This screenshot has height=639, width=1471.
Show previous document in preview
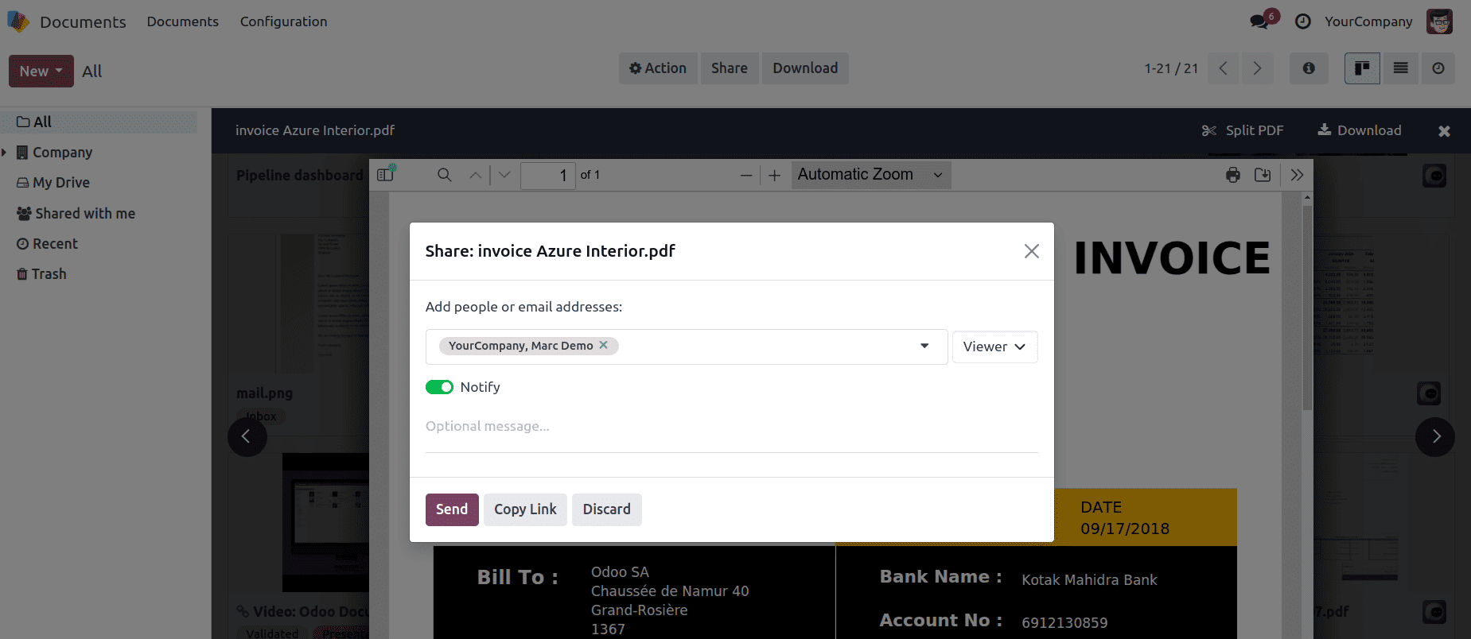247,436
